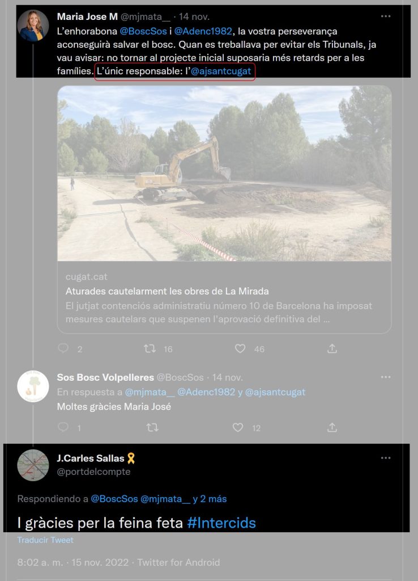The image size is (418, 581).
Task: Open the @BoscSos mention in first tweet
Action: 143,31
